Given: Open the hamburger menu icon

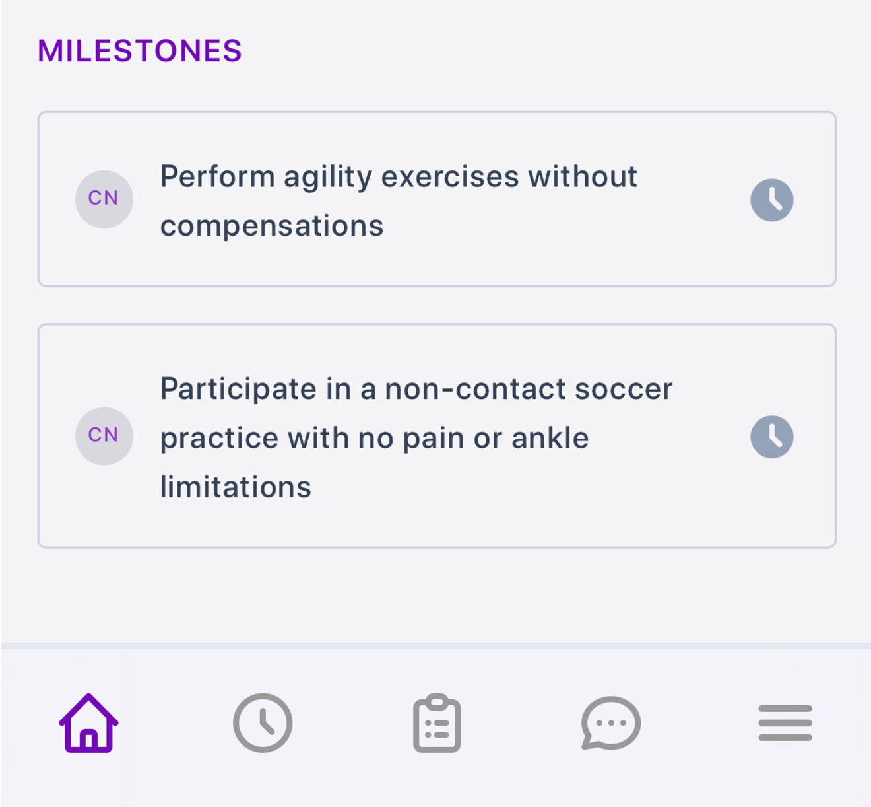Looking at the screenshot, I should pyautogui.click(x=785, y=723).
